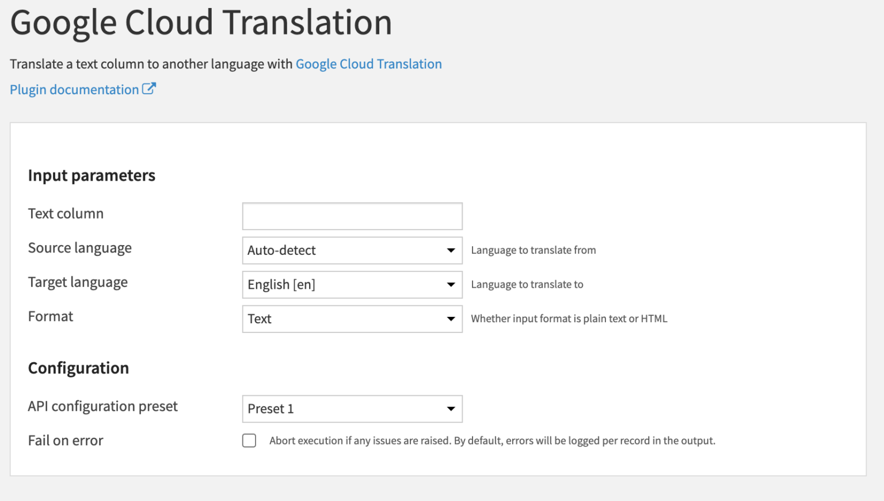Open the Auto-detect source language selector
Image resolution: width=884 pixels, height=501 pixels.
(x=352, y=250)
